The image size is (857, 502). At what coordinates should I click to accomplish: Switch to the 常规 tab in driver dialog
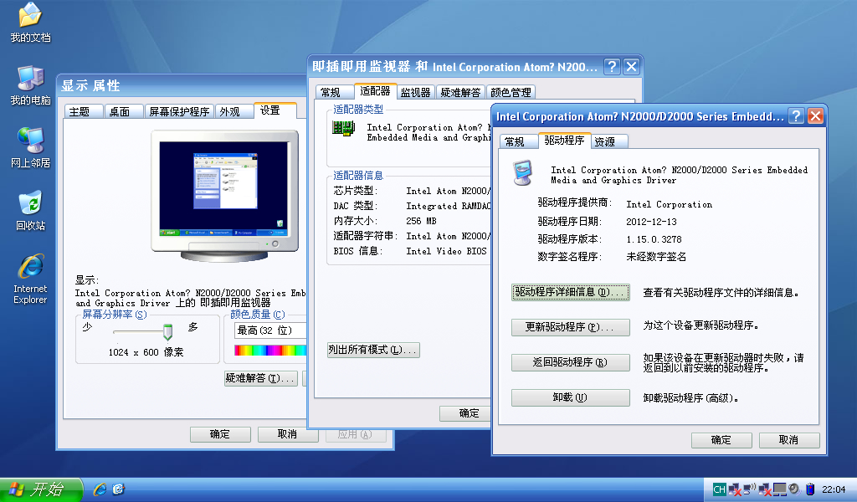click(x=515, y=142)
